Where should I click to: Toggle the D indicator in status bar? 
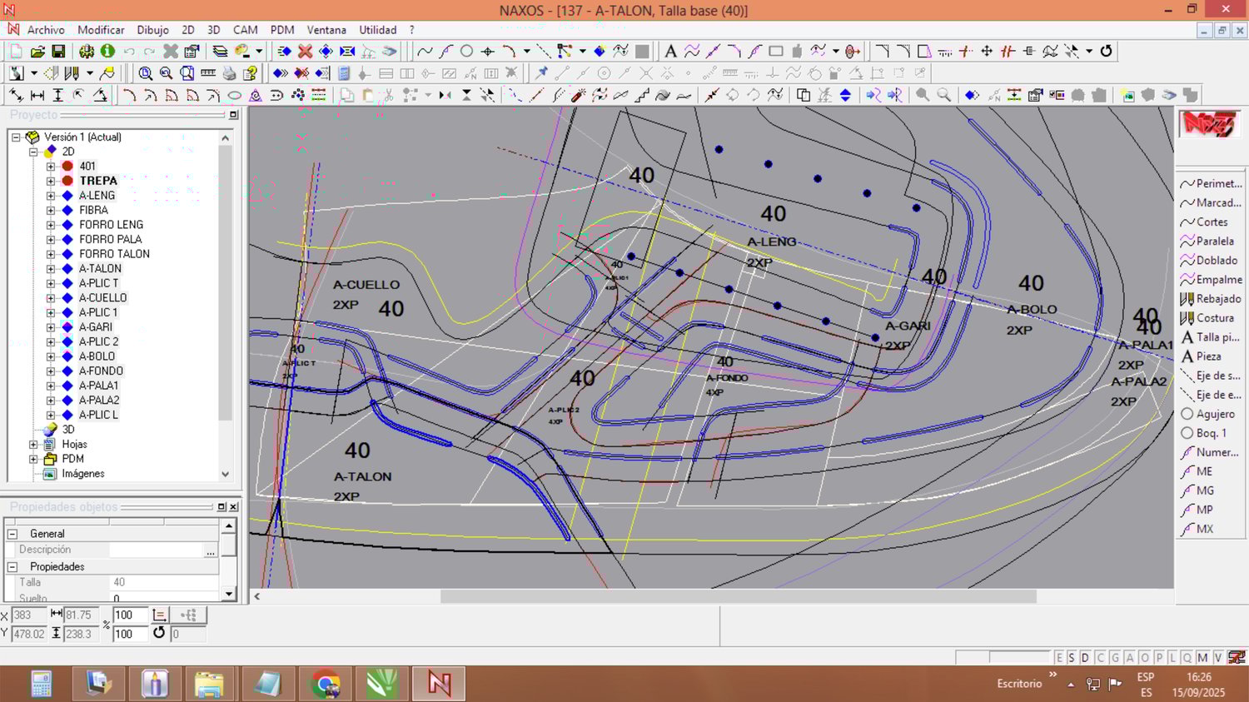coord(1085,658)
